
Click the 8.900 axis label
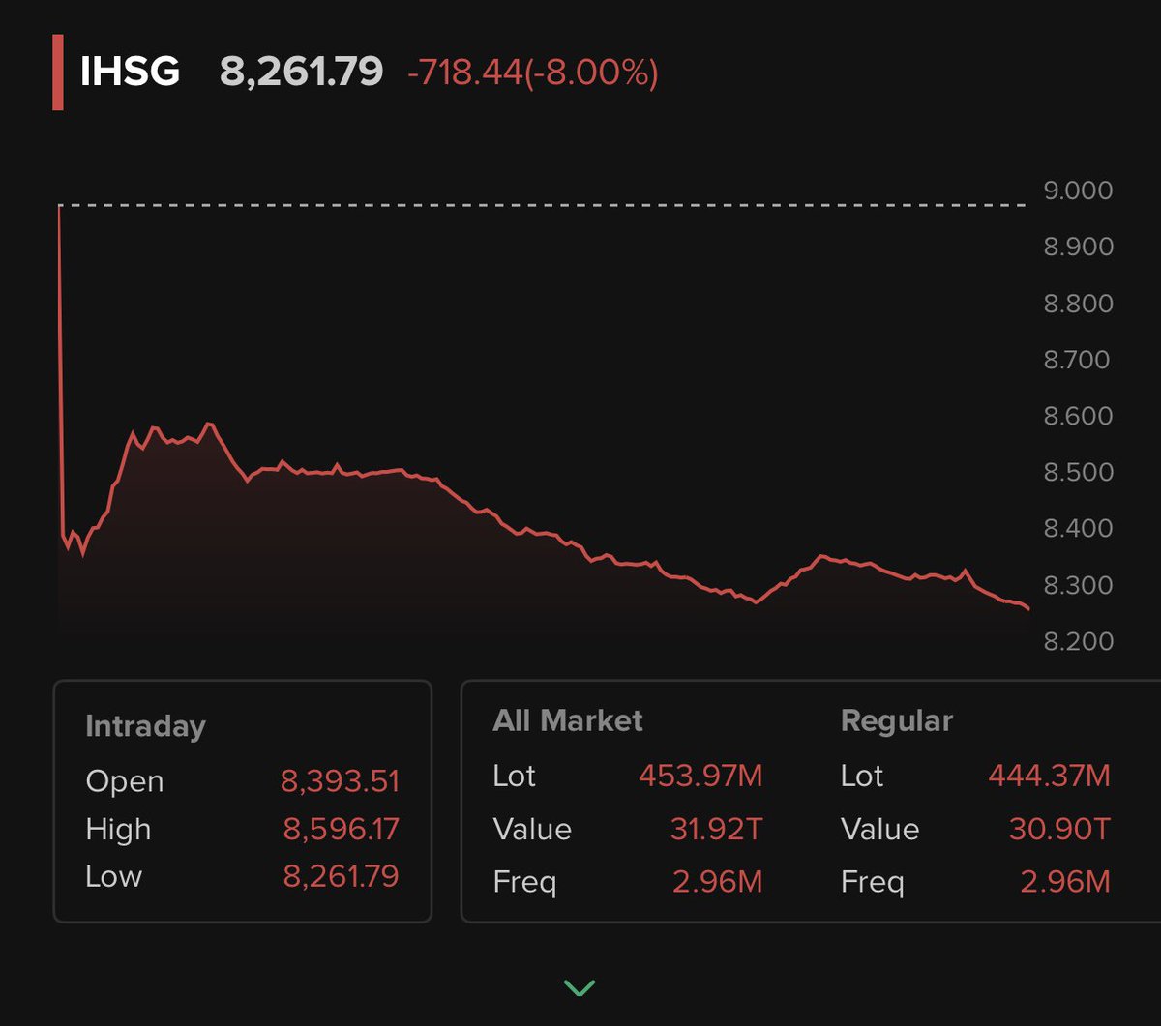tap(1079, 247)
